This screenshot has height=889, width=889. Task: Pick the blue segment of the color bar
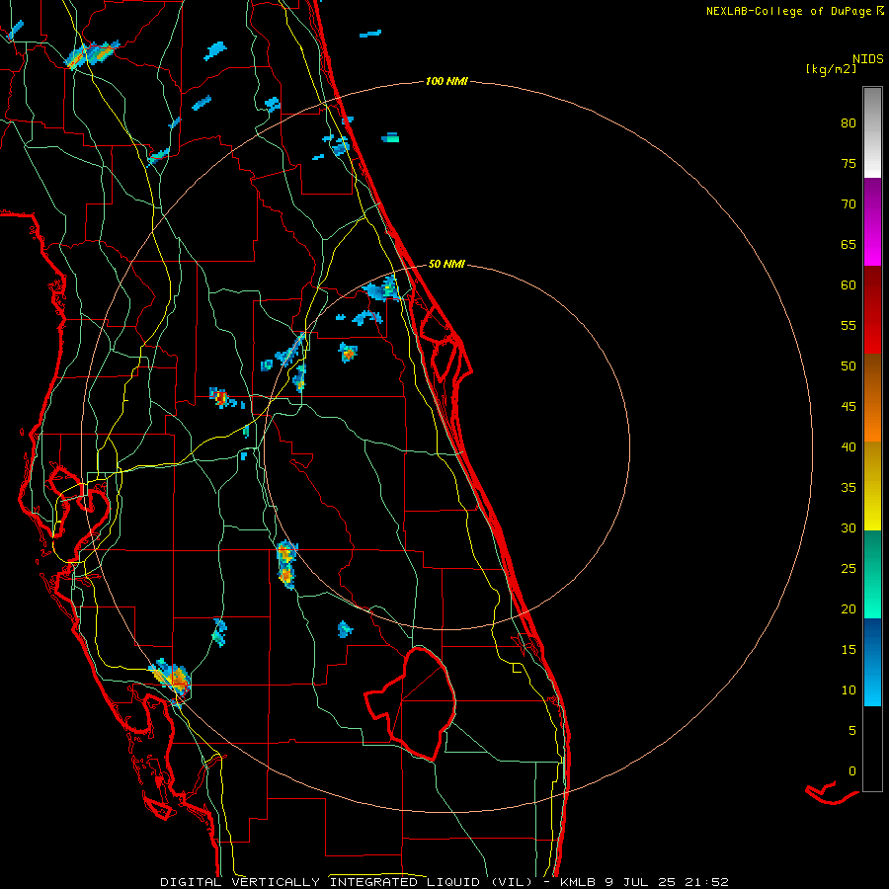872,662
